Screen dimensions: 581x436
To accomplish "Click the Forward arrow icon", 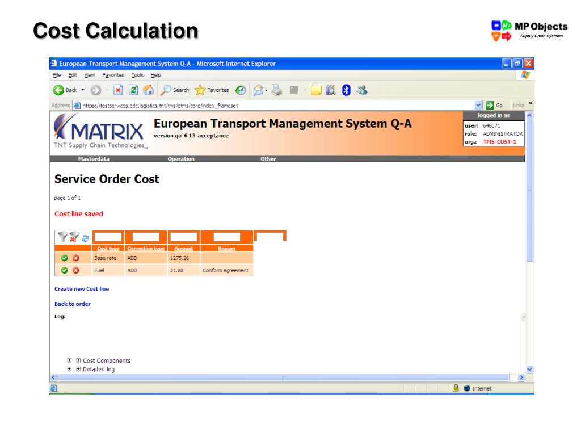I will [x=95, y=90].
